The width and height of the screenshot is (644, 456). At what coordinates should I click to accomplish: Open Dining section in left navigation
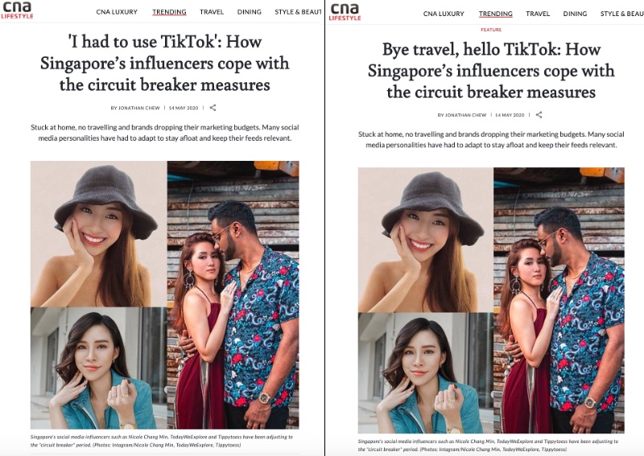pos(250,12)
